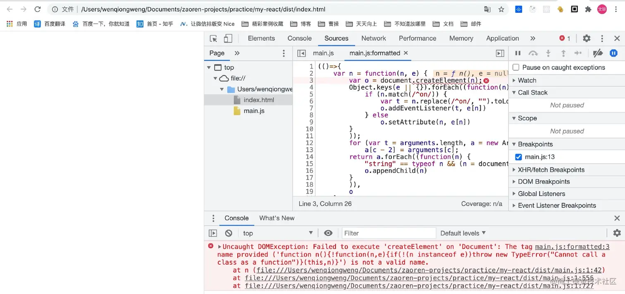
Task: Open the 百度翻译 bookmark
Action: pyautogui.click(x=50, y=24)
